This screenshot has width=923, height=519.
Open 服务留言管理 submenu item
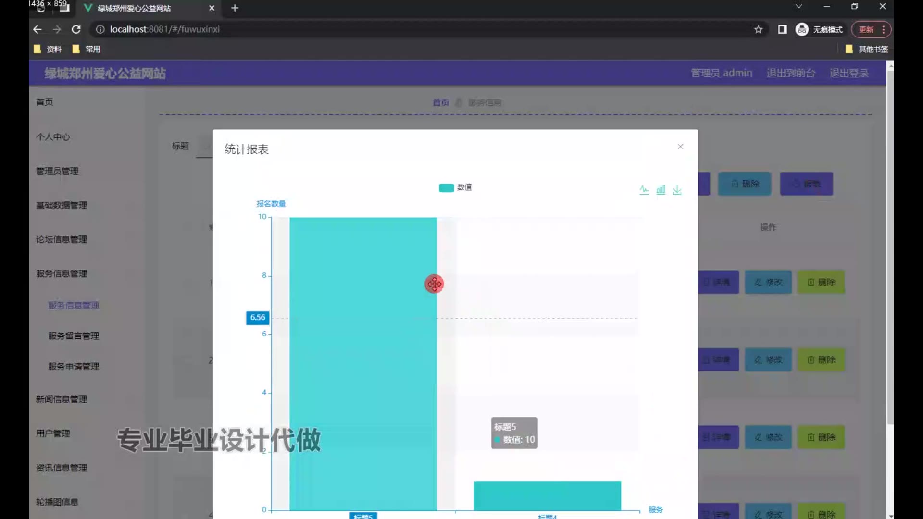tap(74, 336)
